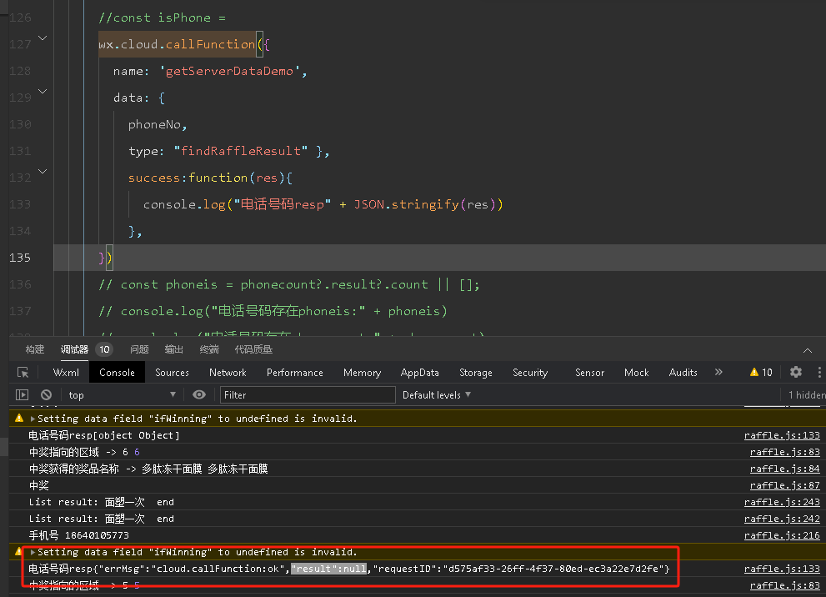Click wx.cloud.callFunction in the editor
826x597 pixels.
coord(177,44)
